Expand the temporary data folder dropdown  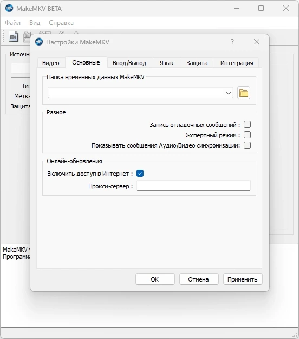tap(229, 93)
